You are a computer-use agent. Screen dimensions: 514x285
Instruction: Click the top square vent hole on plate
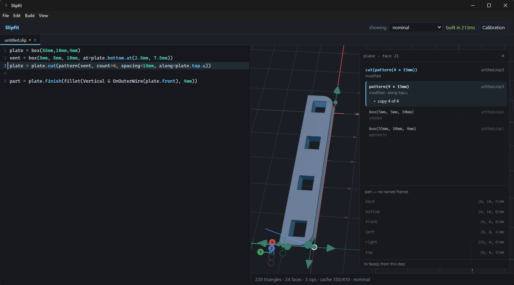point(319,107)
